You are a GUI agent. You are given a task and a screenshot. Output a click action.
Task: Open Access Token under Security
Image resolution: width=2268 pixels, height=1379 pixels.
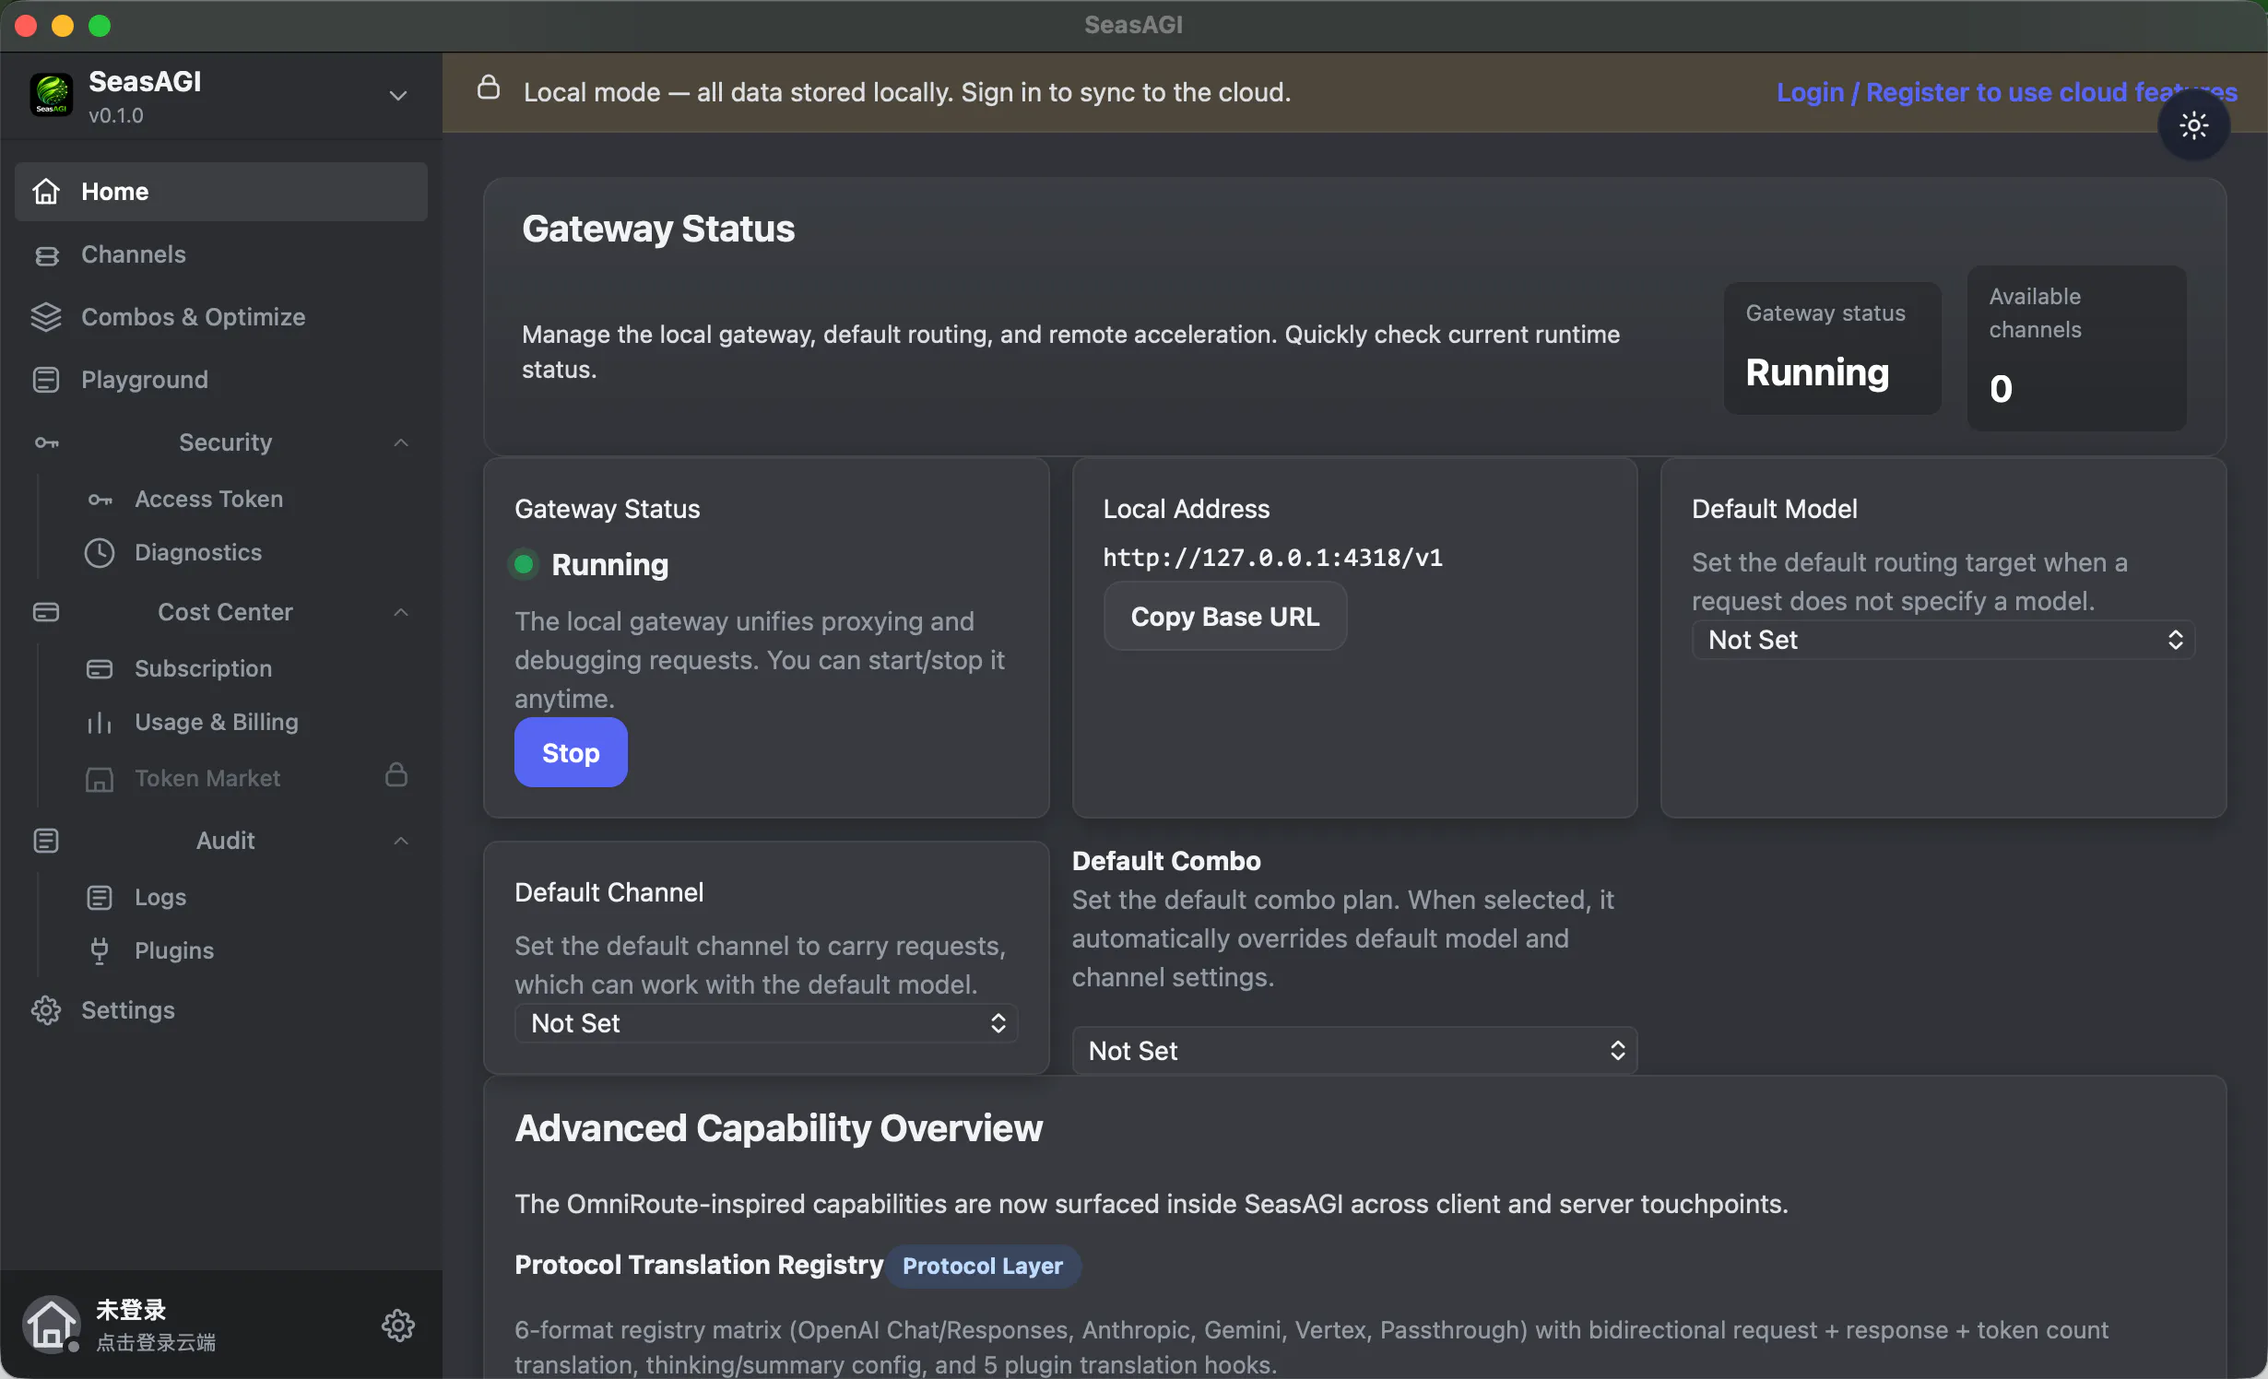[242, 500]
